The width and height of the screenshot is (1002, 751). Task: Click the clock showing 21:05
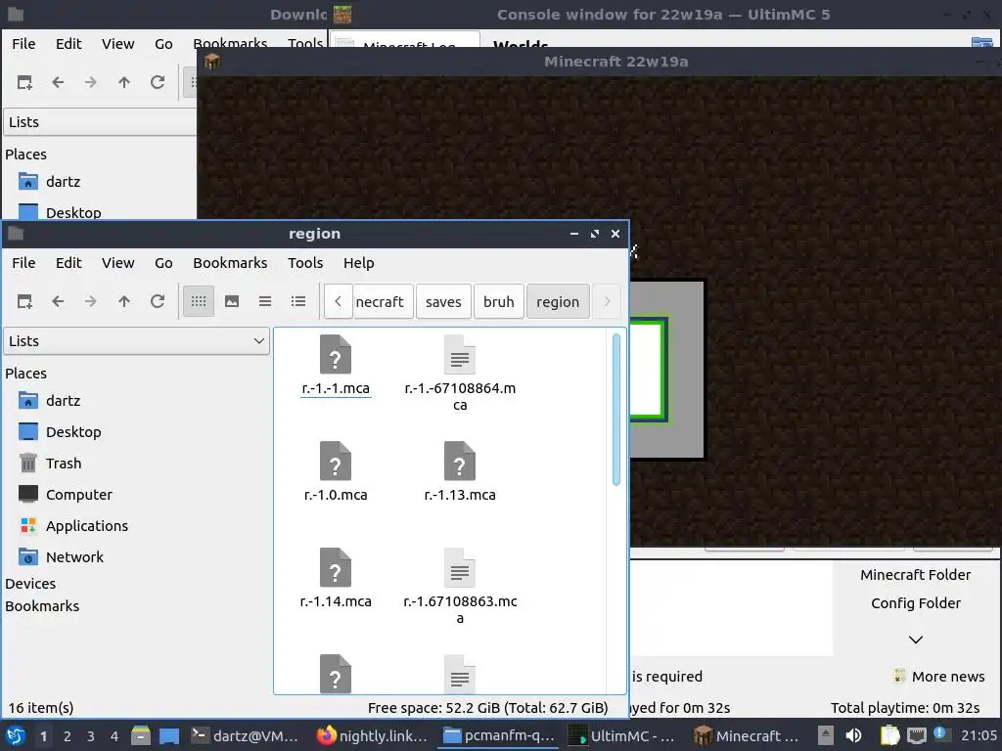pos(979,735)
